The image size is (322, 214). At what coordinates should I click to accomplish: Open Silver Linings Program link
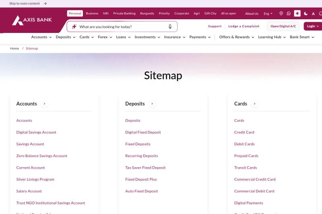click(x=35, y=179)
